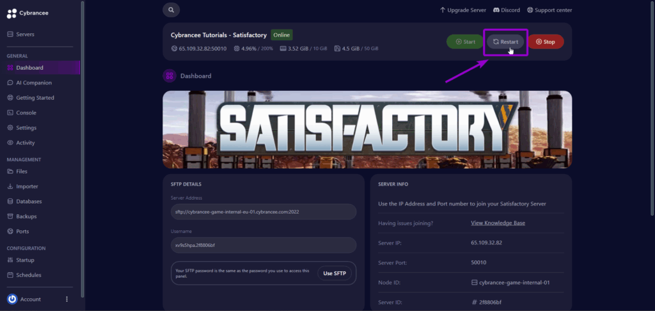Click the search magnifier button

tap(171, 10)
